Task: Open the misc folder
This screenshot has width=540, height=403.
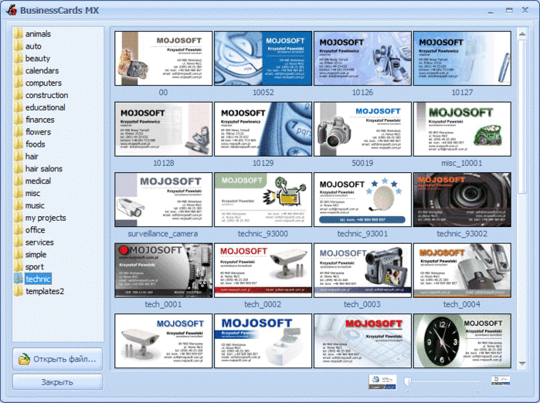Action: [x=27, y=194]
